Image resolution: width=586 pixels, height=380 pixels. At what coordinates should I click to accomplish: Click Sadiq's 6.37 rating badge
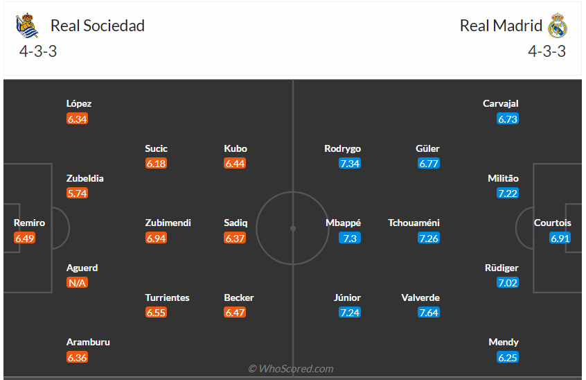tap(235, 239)
